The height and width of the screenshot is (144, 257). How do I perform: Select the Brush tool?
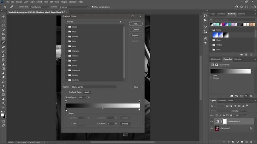[3, 51]
